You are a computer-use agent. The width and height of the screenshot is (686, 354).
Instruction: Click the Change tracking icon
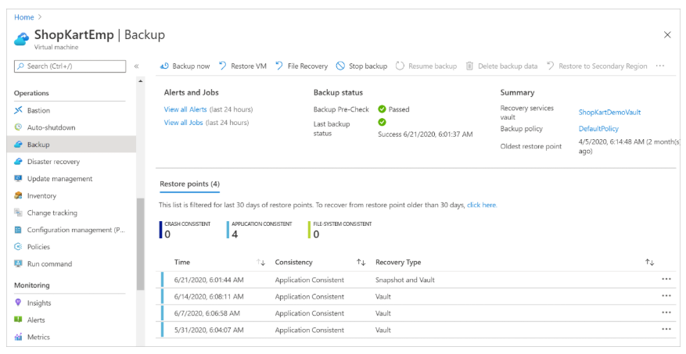[x=18, y=213]
